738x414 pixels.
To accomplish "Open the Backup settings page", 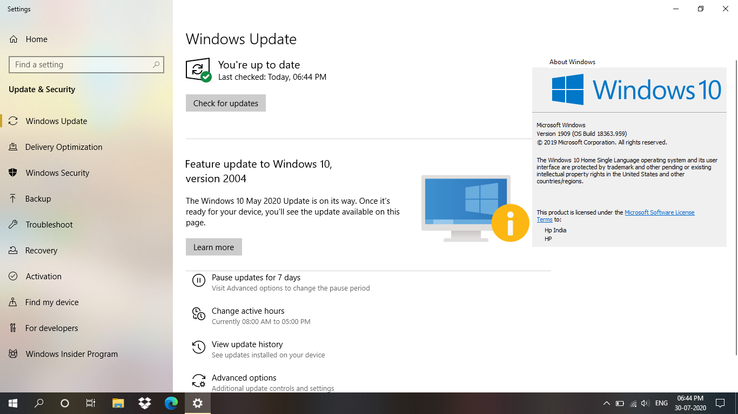I will pyautogui.click(x=86, y=199).
